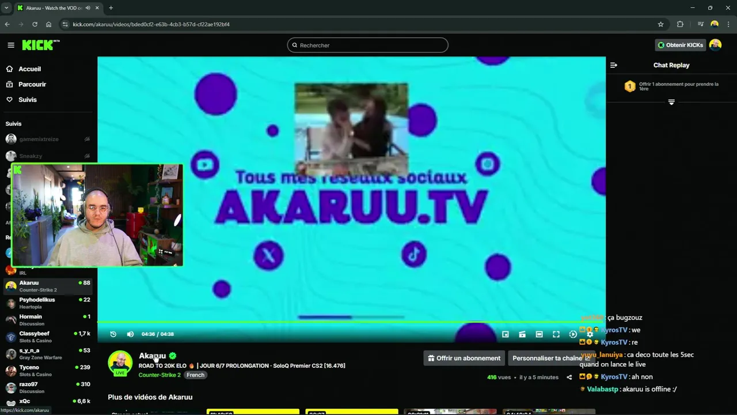This screenshot has width=737, height=415.
Task: Reload the page in browser
Action: (x=35, y=24)
